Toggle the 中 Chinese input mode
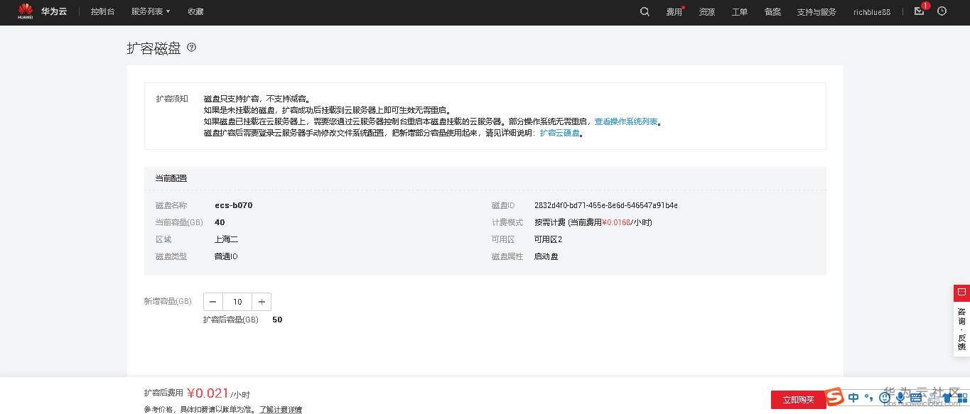 tap(853, 397)
